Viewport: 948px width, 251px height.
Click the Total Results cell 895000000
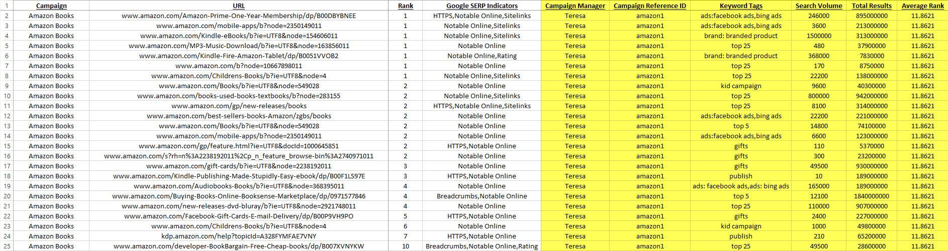(x=872, y=16)
